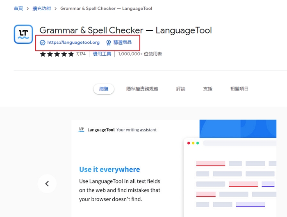This screenshot has height=217, width=287.
Task: Open the 評論 tab
Action: click(x=181, y=89)
